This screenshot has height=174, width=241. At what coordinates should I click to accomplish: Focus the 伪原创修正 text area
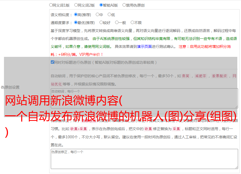[x=144, y=159]
